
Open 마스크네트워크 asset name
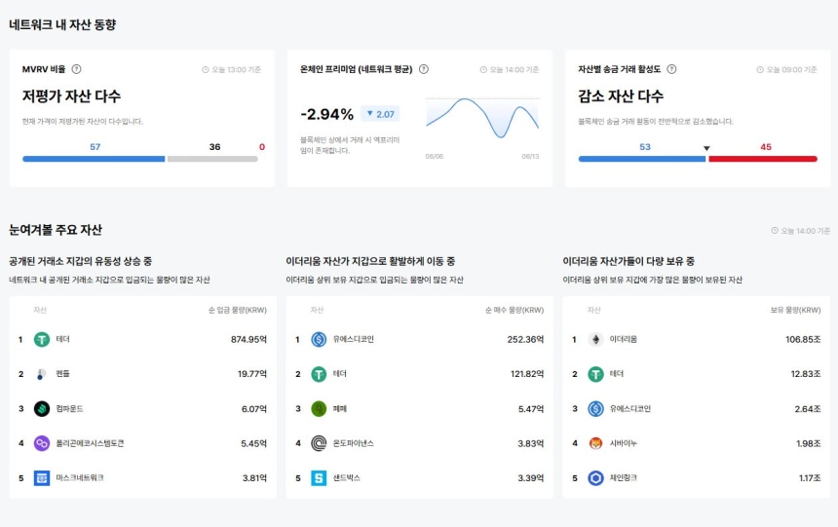point(80,478)
